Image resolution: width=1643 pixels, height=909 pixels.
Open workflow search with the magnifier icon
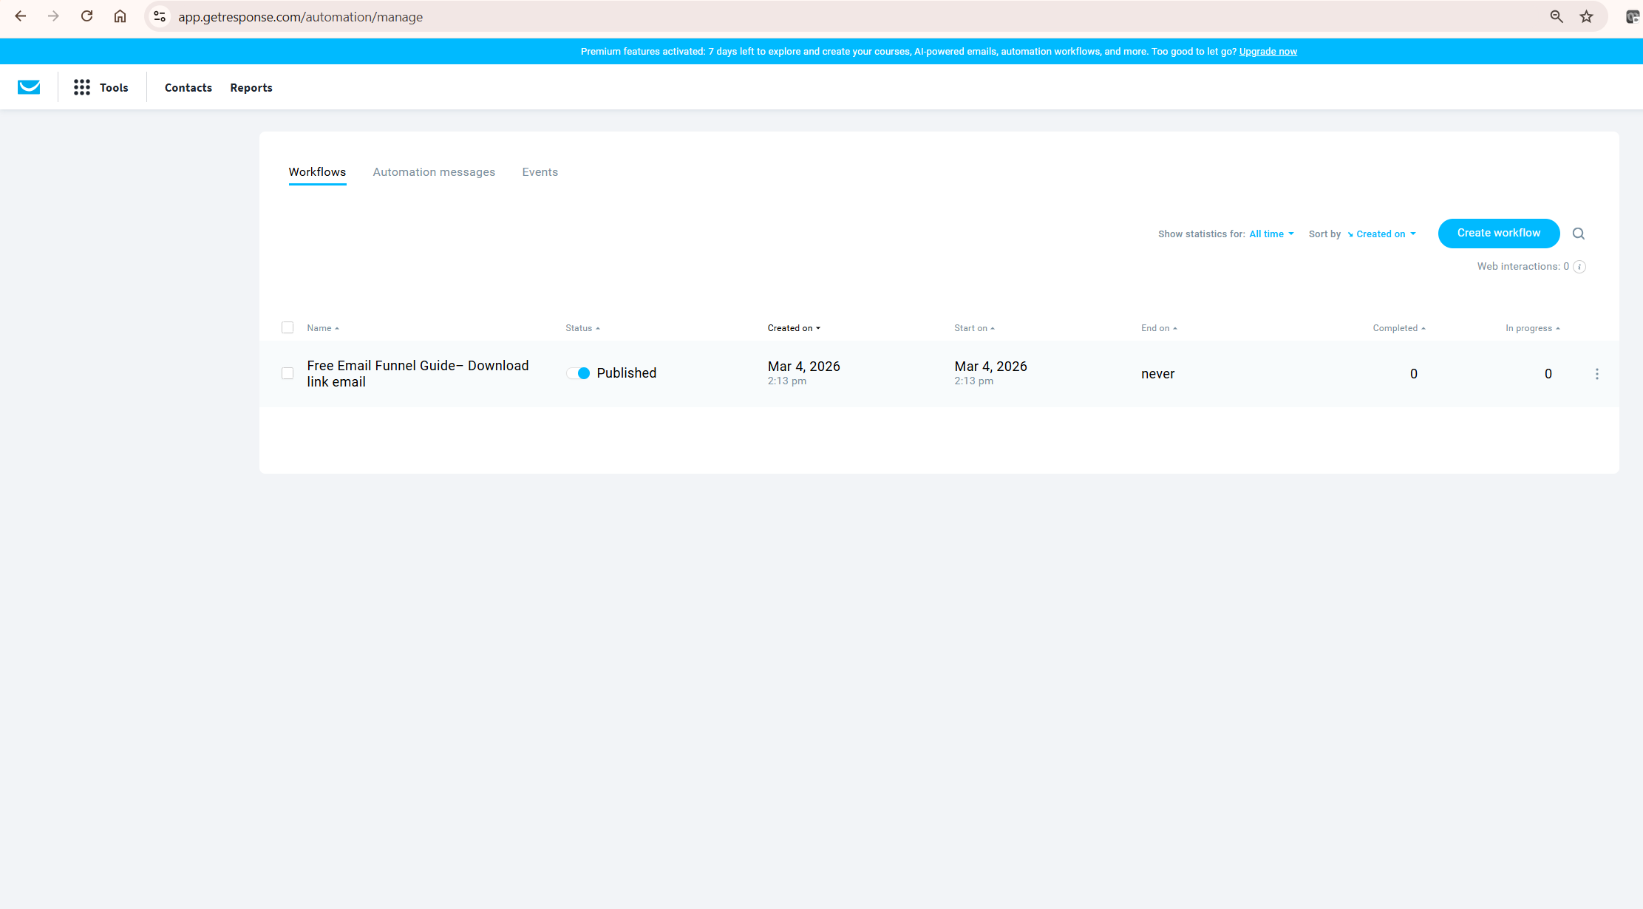click(x=1579, y=233)
